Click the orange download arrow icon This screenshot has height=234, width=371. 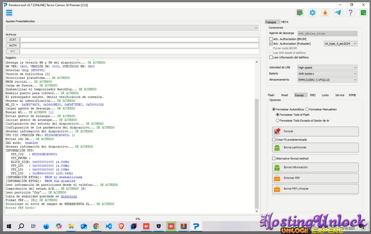[x=325, y=12]
